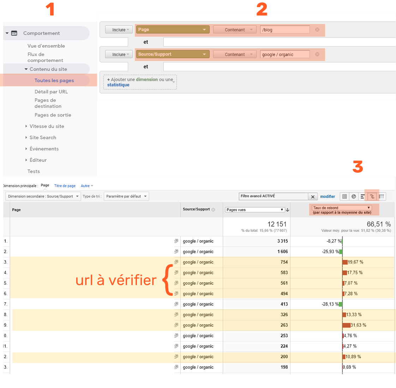Open page link icon for 198 views row
This screenshot has width=396, height=388.
pyautogui.click(x=176, y=367)
